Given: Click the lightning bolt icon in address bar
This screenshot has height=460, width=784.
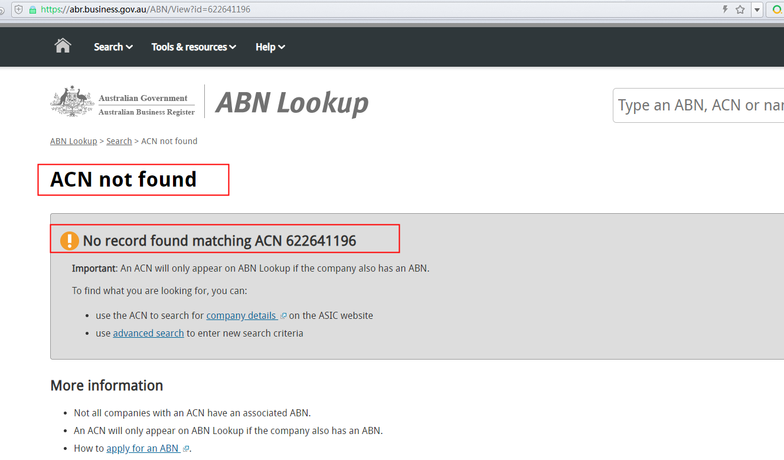Looking at the screenshot, I should coord(725,9).
